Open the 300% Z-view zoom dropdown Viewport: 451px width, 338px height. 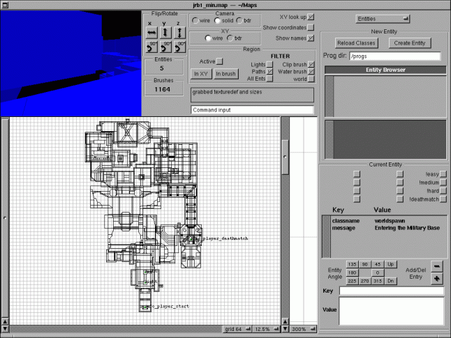(x=303, y=329)
